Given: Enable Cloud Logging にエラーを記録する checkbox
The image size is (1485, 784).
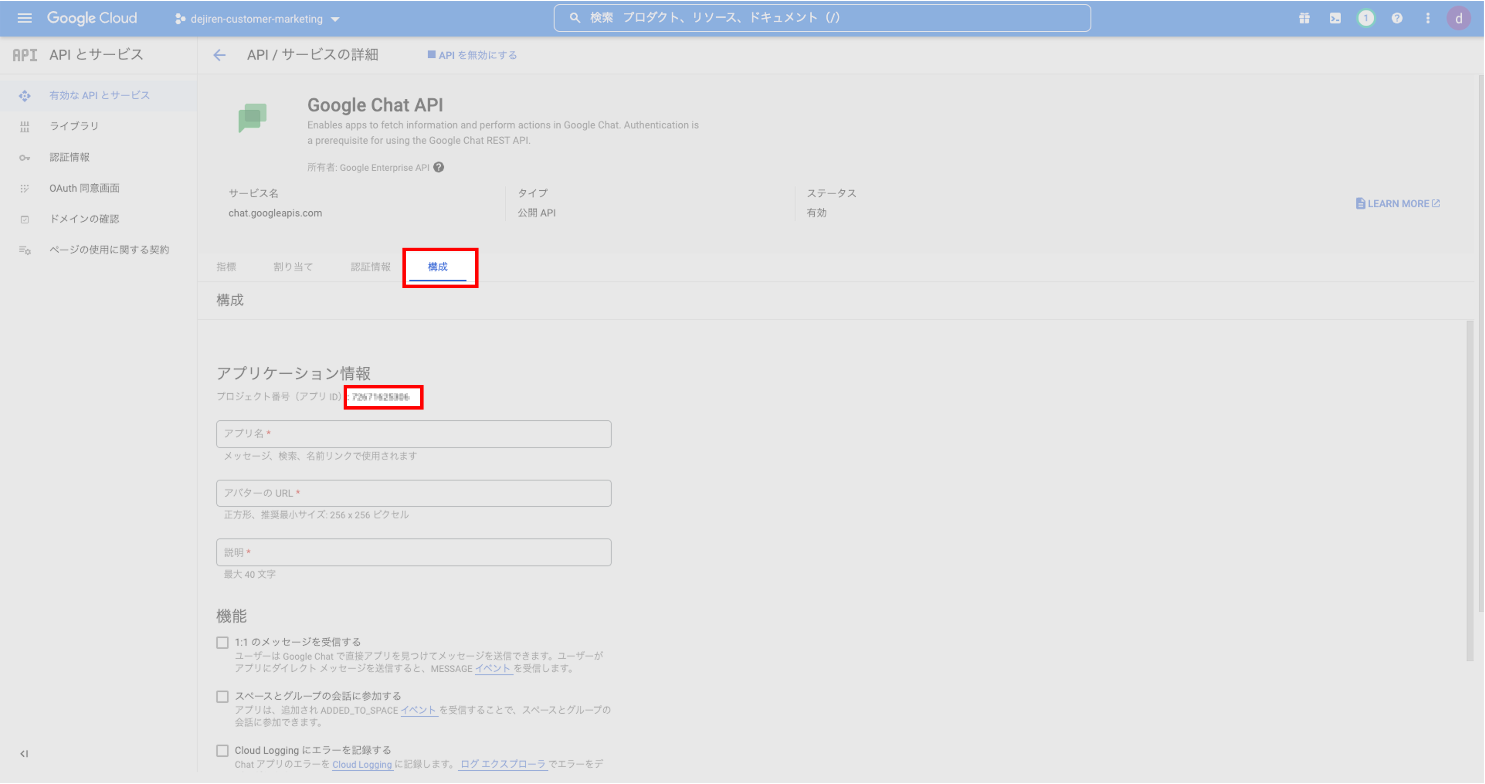Looking at the screenshot, I should (x=223, y=751).
